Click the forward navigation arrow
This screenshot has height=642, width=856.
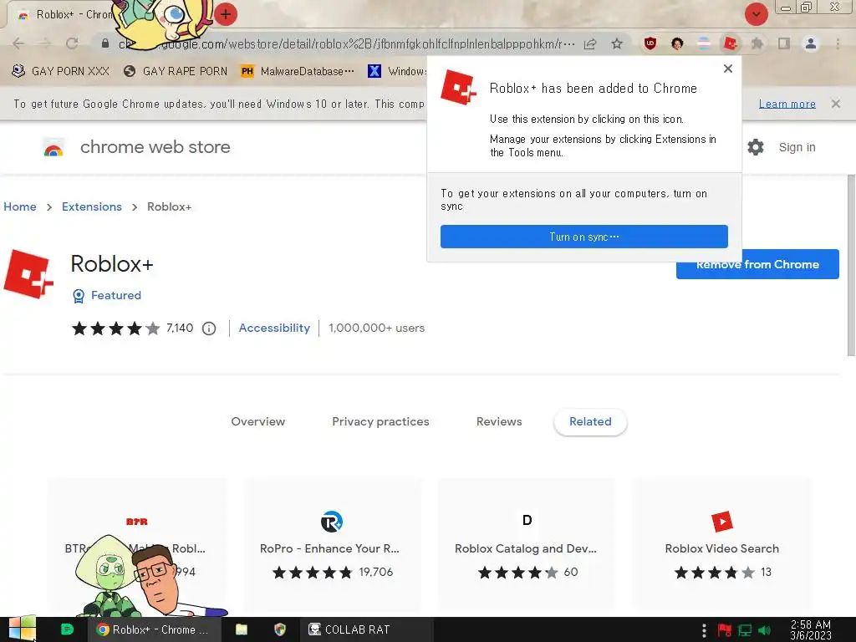click(x=45, y=43)
